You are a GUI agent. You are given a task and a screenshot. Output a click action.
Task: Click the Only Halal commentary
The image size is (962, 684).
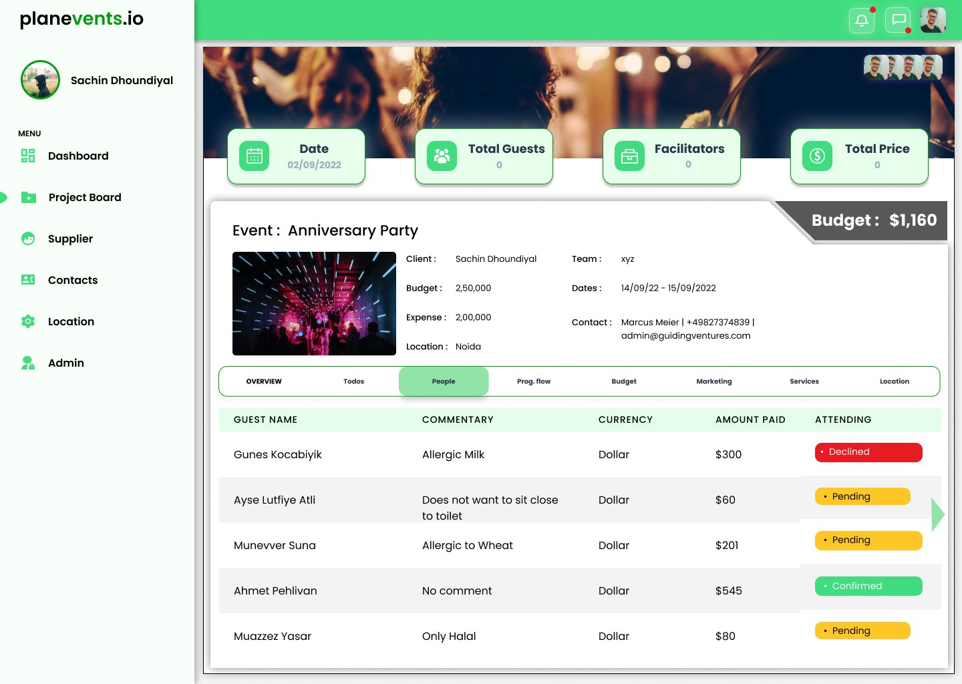pyautogui.click(x=449, y=636)
